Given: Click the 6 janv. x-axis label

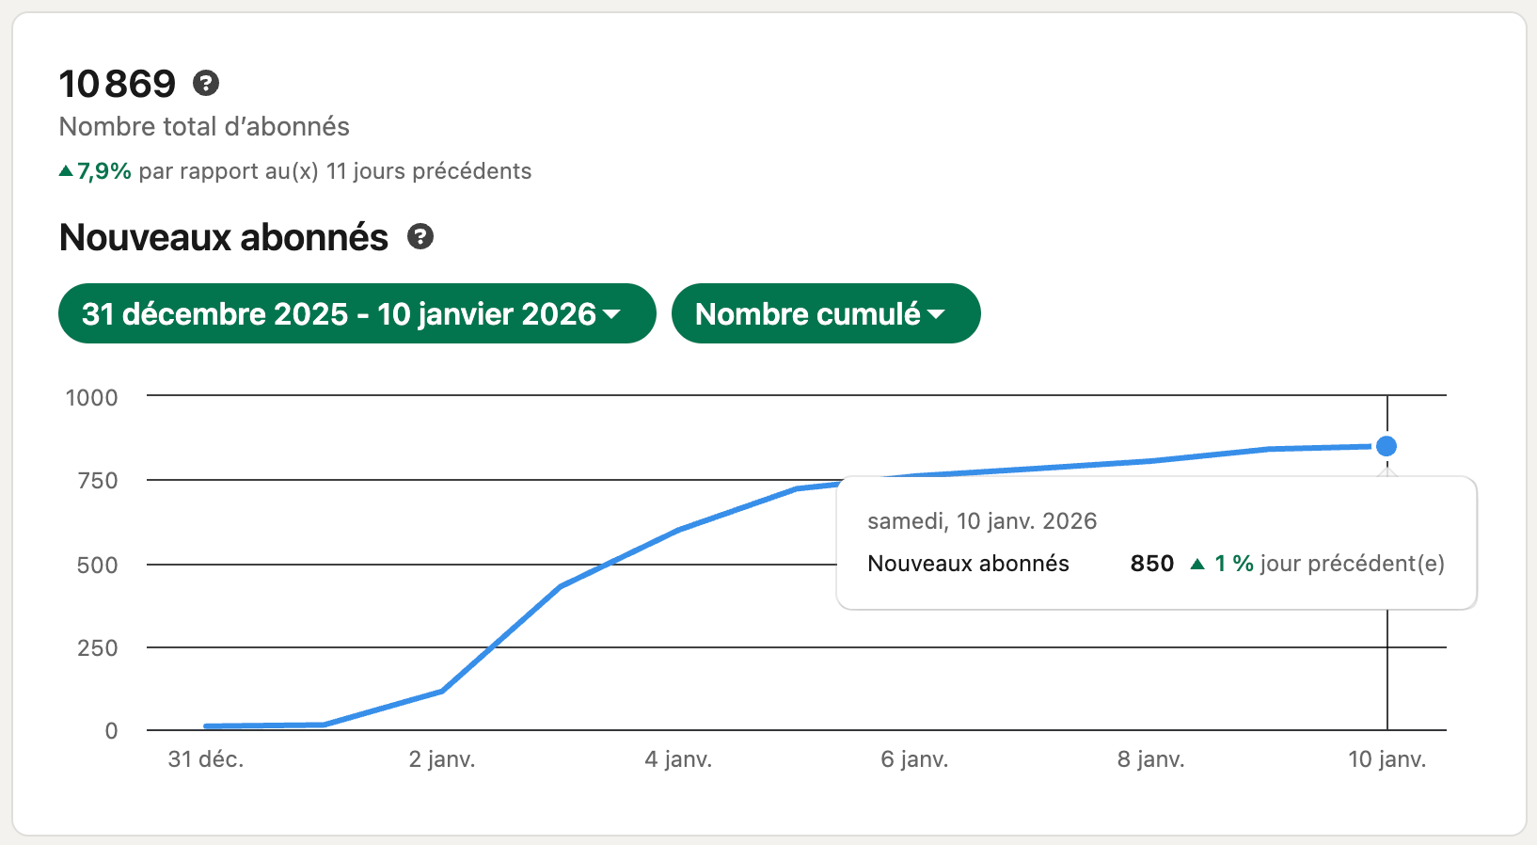Looking at the screenshot, I should pyautogui.click(x=914, y=759).
